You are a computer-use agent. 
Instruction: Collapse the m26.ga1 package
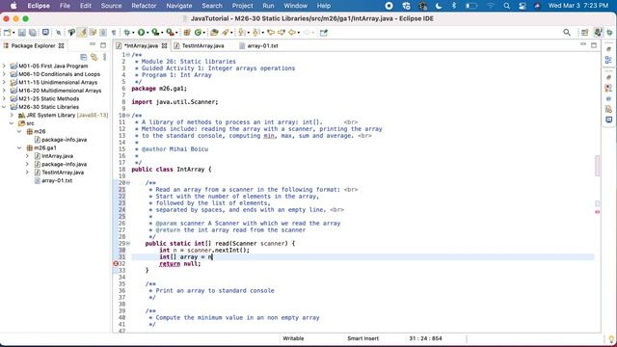(19, 147)
